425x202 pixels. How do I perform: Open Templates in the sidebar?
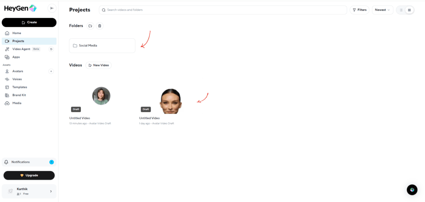[29, 87]
